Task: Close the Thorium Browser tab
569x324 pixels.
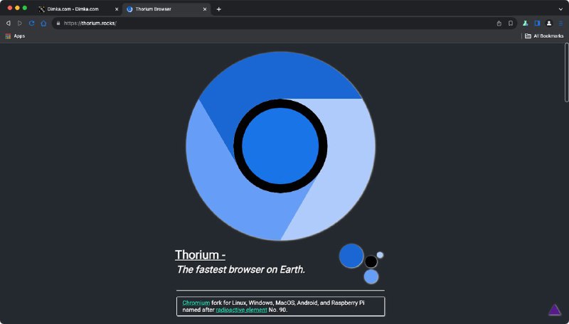Action: pyautogui.click(x=205, y=9)
